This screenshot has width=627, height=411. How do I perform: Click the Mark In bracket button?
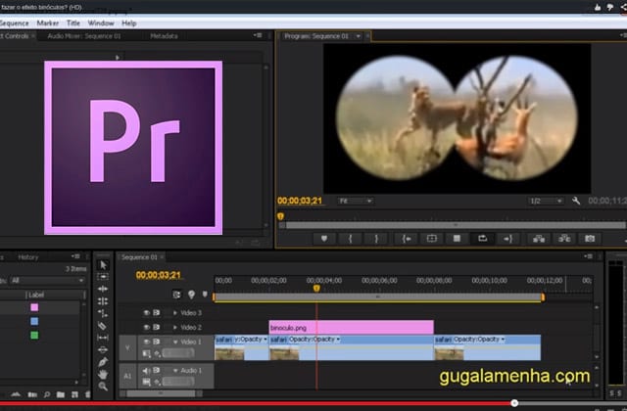[x=351, y=239]
